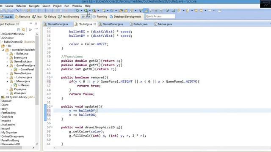The image size is (271, 152).
Task: Select Wave.java in Project Explorer
Action: pyautogui.click(x=20, y=93)
